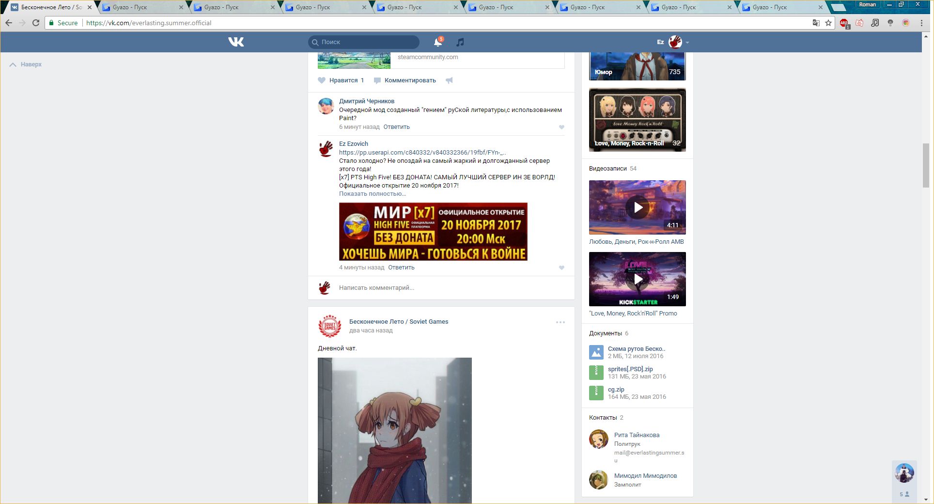Open sprites[.PSD].zip document link
The image size is (934, 504).
pyautogui.click(x=630, y=369)
